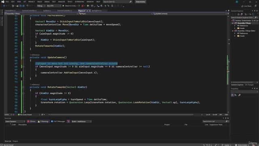Close the Player.cs tab
The image size is (259, 146).
[90, 11]
